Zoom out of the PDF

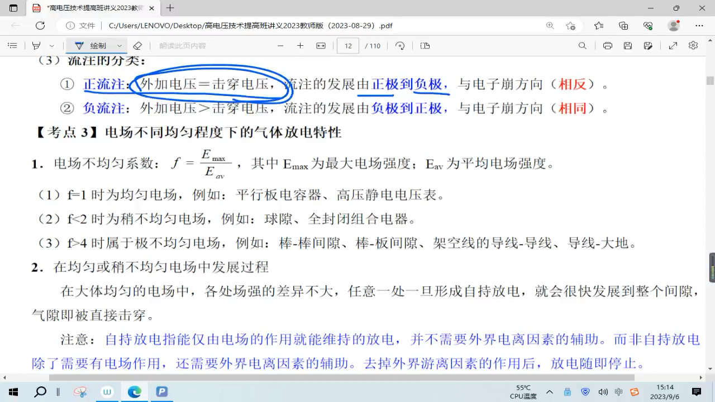pyautogui.click(x=280, y=46)
